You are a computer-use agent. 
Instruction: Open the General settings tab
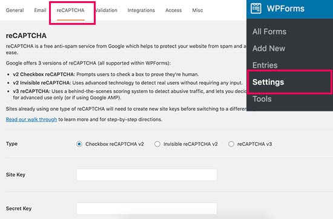click(15, 10)
